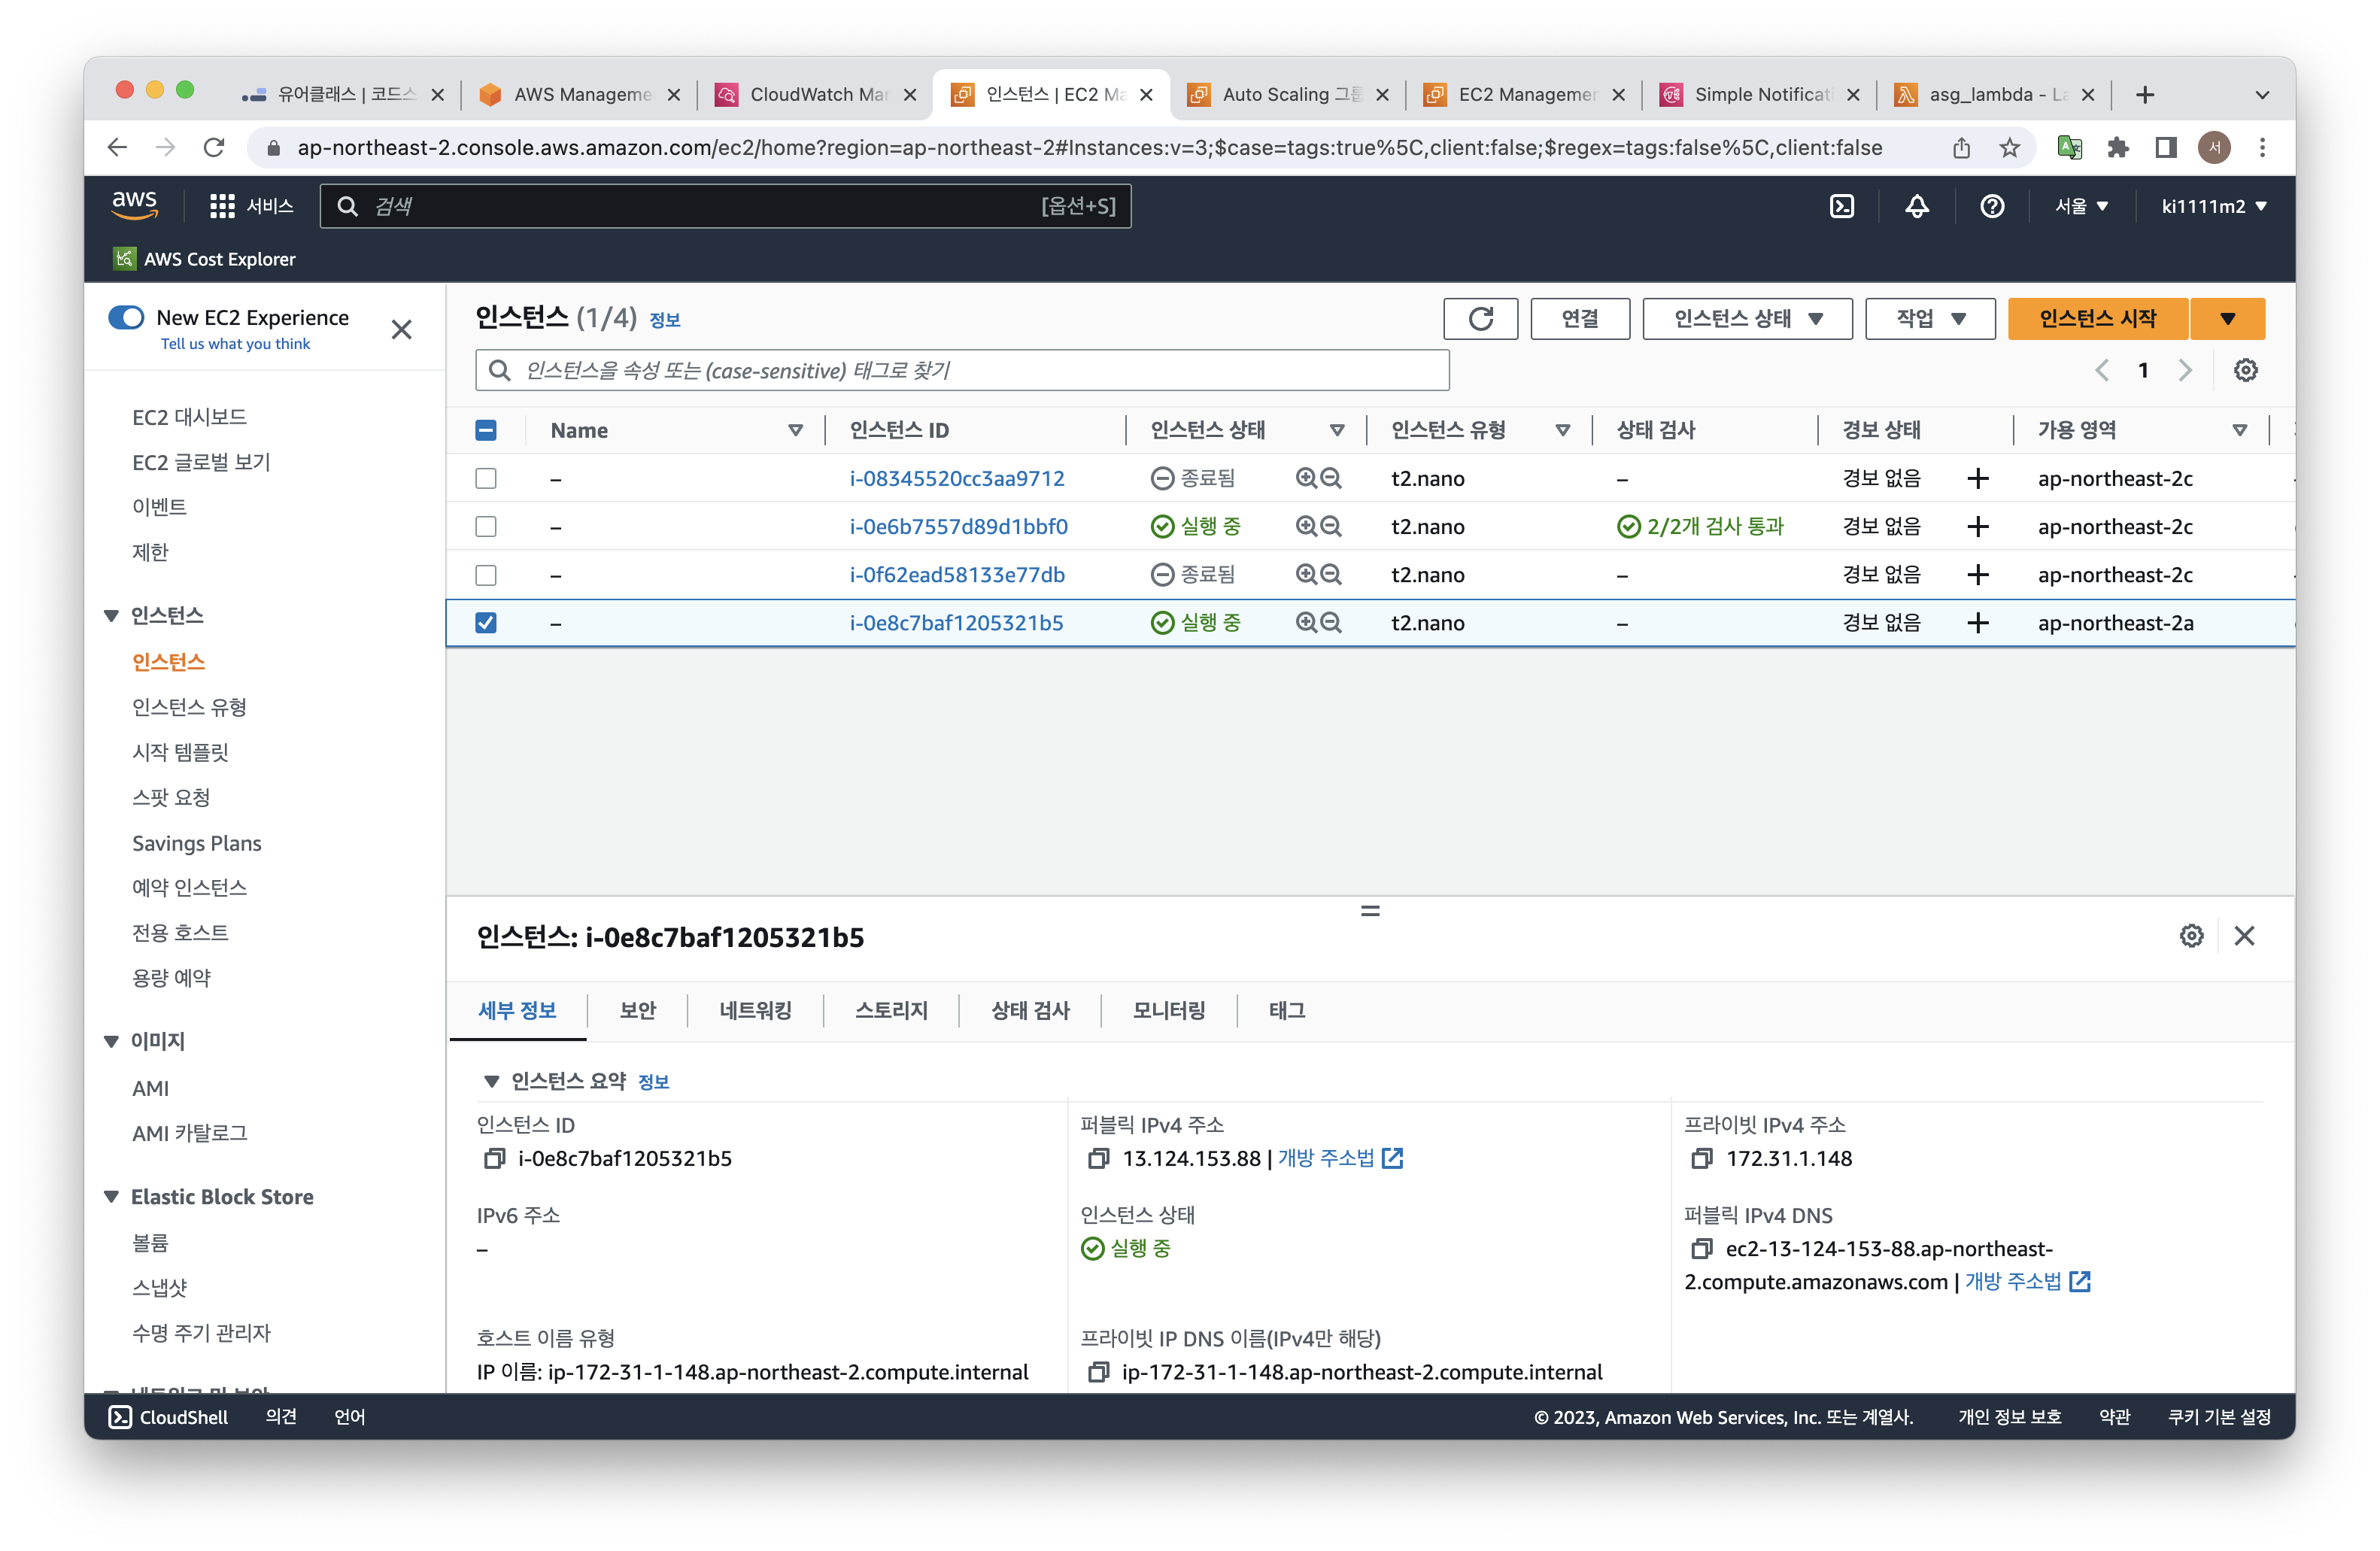Reload the browser page

(214, 148)
